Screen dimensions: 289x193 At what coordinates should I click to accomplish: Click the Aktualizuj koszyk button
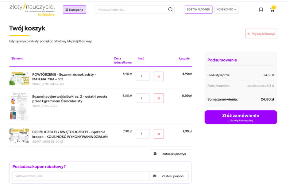[x=171, y=154]
